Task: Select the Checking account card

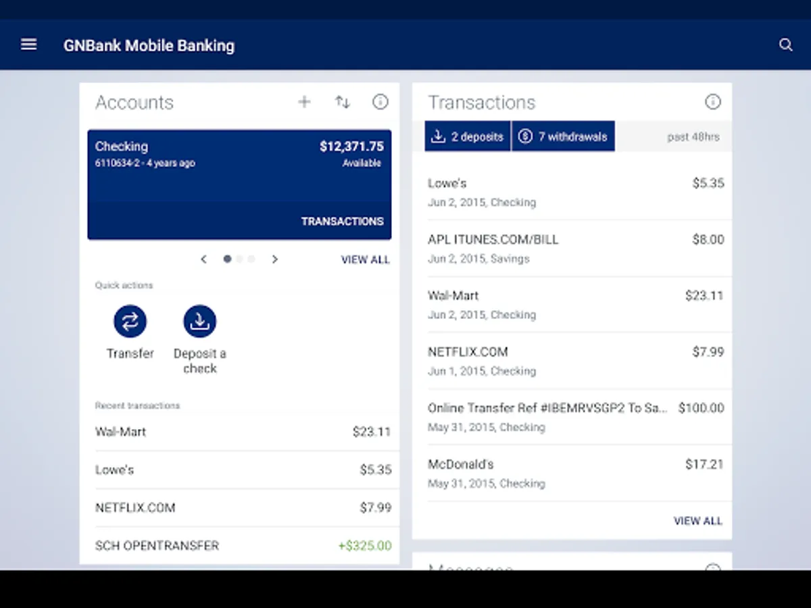Action: pos(239,184)
